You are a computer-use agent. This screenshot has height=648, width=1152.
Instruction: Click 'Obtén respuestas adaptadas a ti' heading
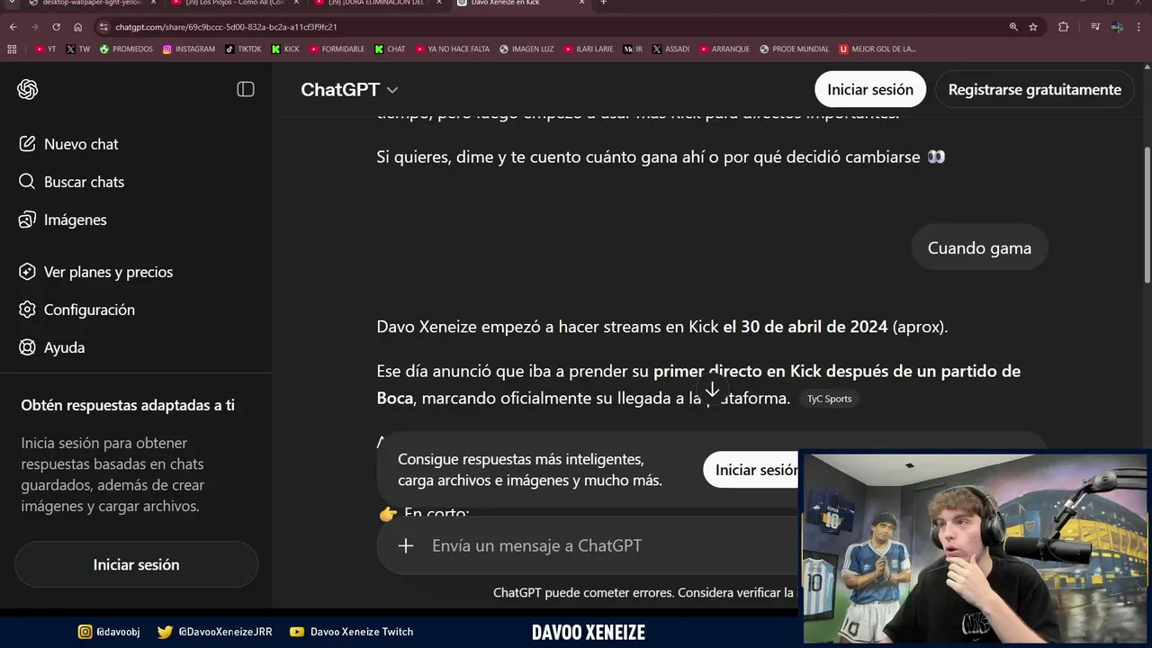128,405
